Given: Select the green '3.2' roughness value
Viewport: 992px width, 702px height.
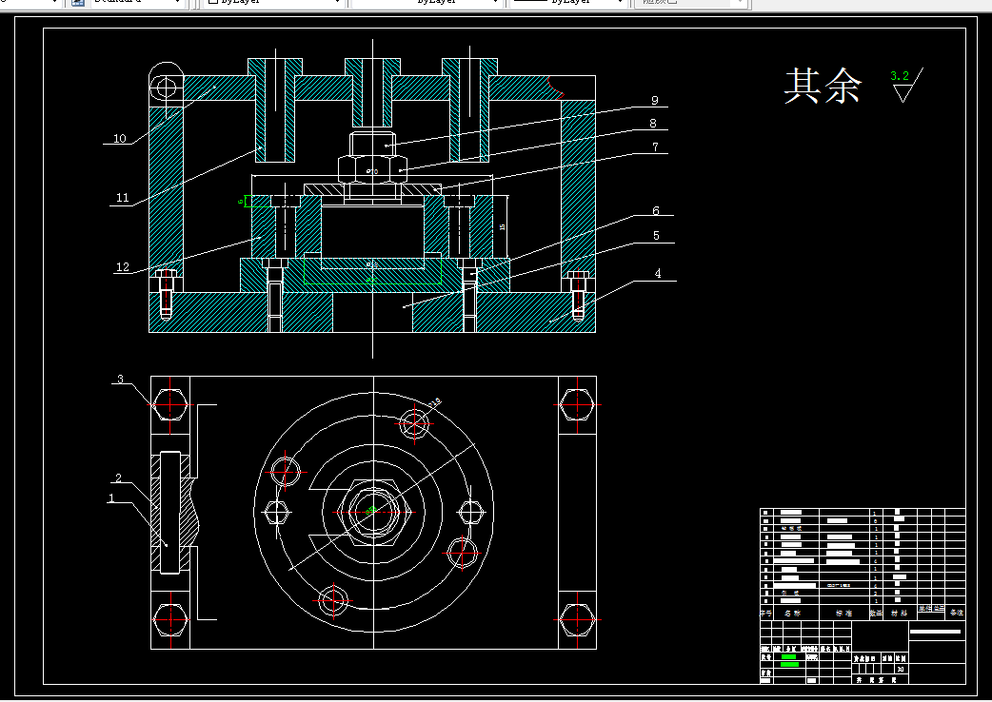Looking at the screenshot, I should (899, 76).
